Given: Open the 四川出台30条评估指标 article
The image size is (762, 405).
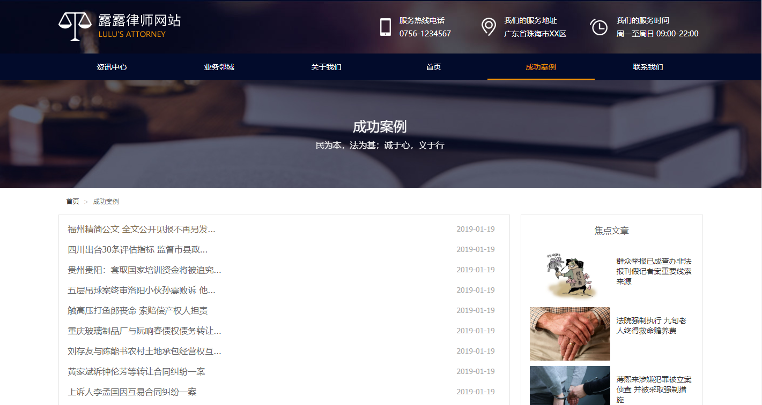Looking at the screenshot, I should coord(137,250).
